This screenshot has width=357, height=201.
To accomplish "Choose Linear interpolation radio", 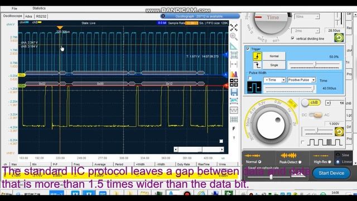I will coord(338,162).
